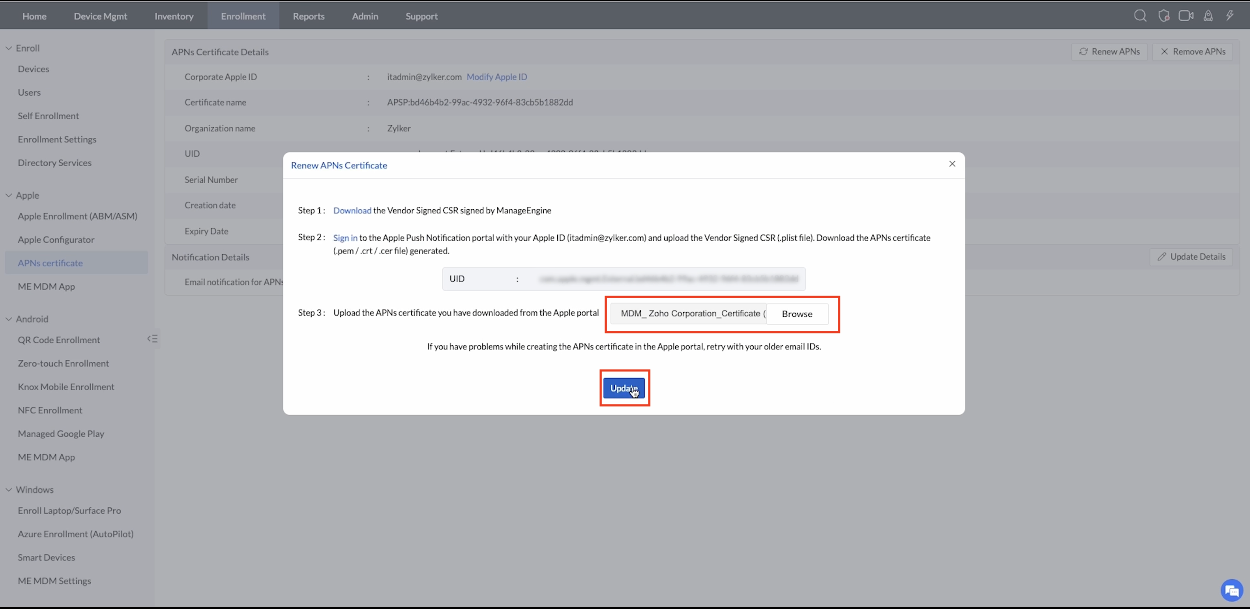Close the Renew APNs Certificate dialog
The width and height of the screenshot is (1250, 609).
(952, 164)
